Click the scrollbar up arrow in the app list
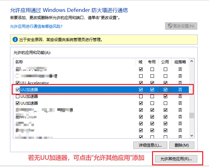This screenshot has height=167, width=209. coord(192,61)
